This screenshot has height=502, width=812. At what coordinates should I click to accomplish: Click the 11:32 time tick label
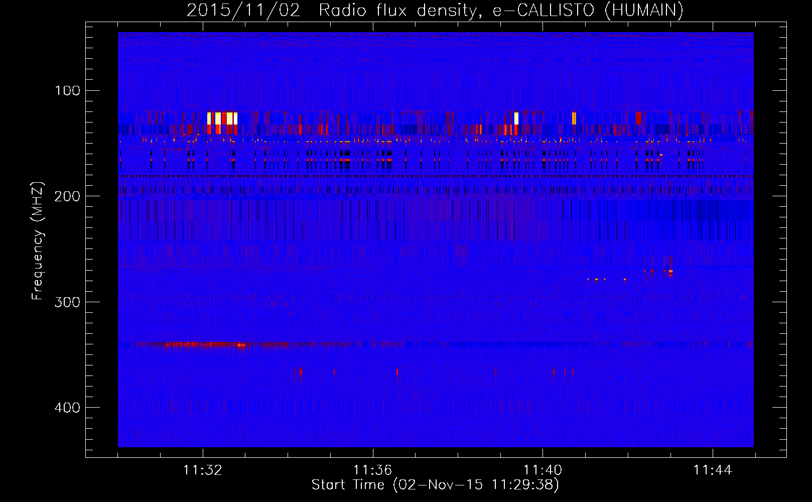203,470
